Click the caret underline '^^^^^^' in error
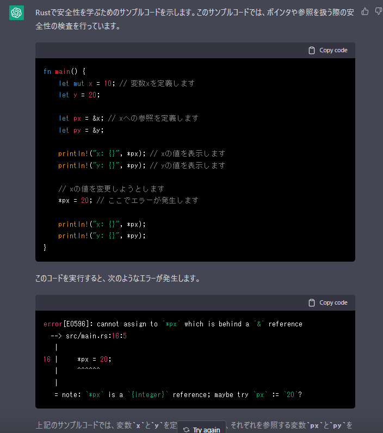The image size is (383, 433). [x=89, y=369]
